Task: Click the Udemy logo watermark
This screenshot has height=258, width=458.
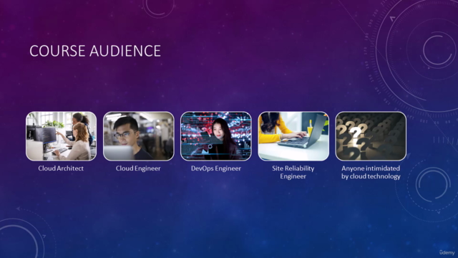Action: 447,252
